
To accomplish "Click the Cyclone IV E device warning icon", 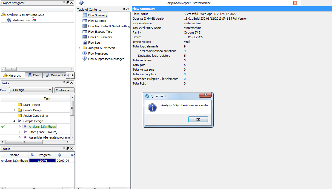I will tap(3, 14).
